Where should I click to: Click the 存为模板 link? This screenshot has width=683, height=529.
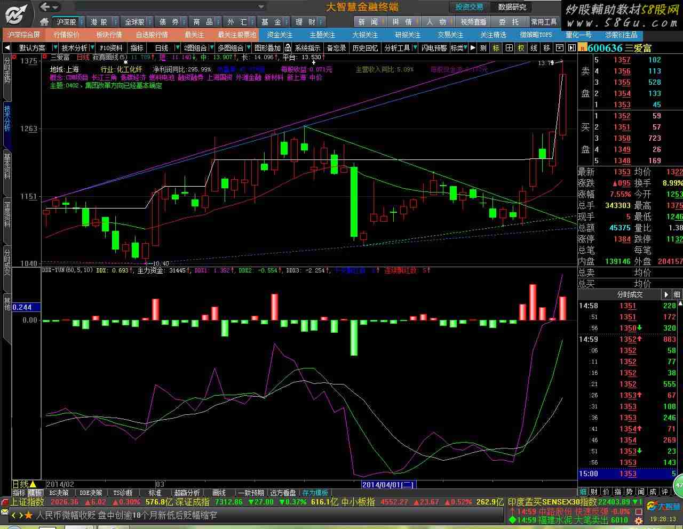(315, 493)
